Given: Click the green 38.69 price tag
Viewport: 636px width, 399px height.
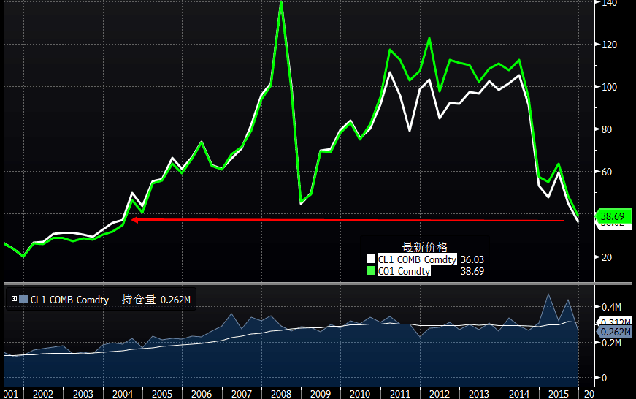Looking at the screenshot, I should point(613,216).
